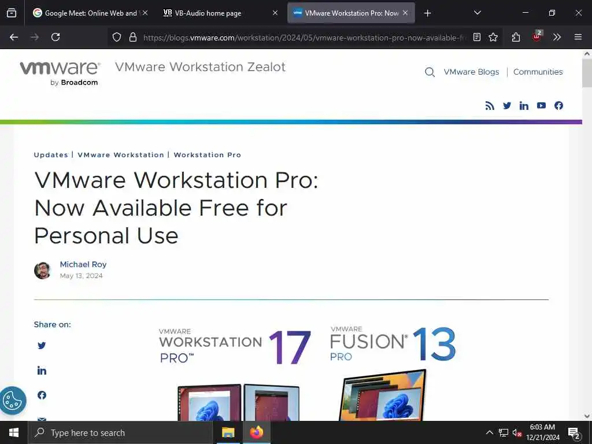Click the VMware by Broadcom logo
This screenshot has width=592, height=444.
coord(60,73)
